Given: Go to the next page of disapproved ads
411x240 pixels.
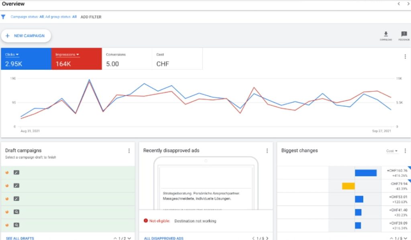Looking at the screenshot, I should pyautogui.click(x=267, y=238).
